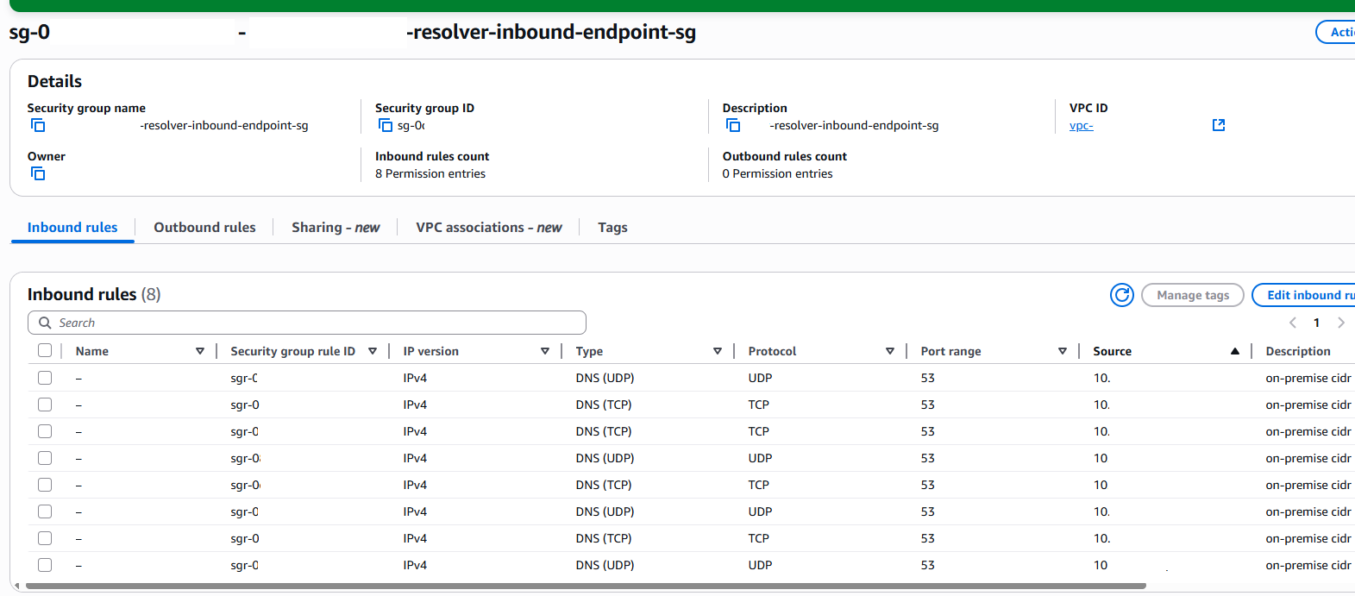This screenshot has height=596, width=1355.
Task: Check the last inbound rule row
Action: coord(45,565)
